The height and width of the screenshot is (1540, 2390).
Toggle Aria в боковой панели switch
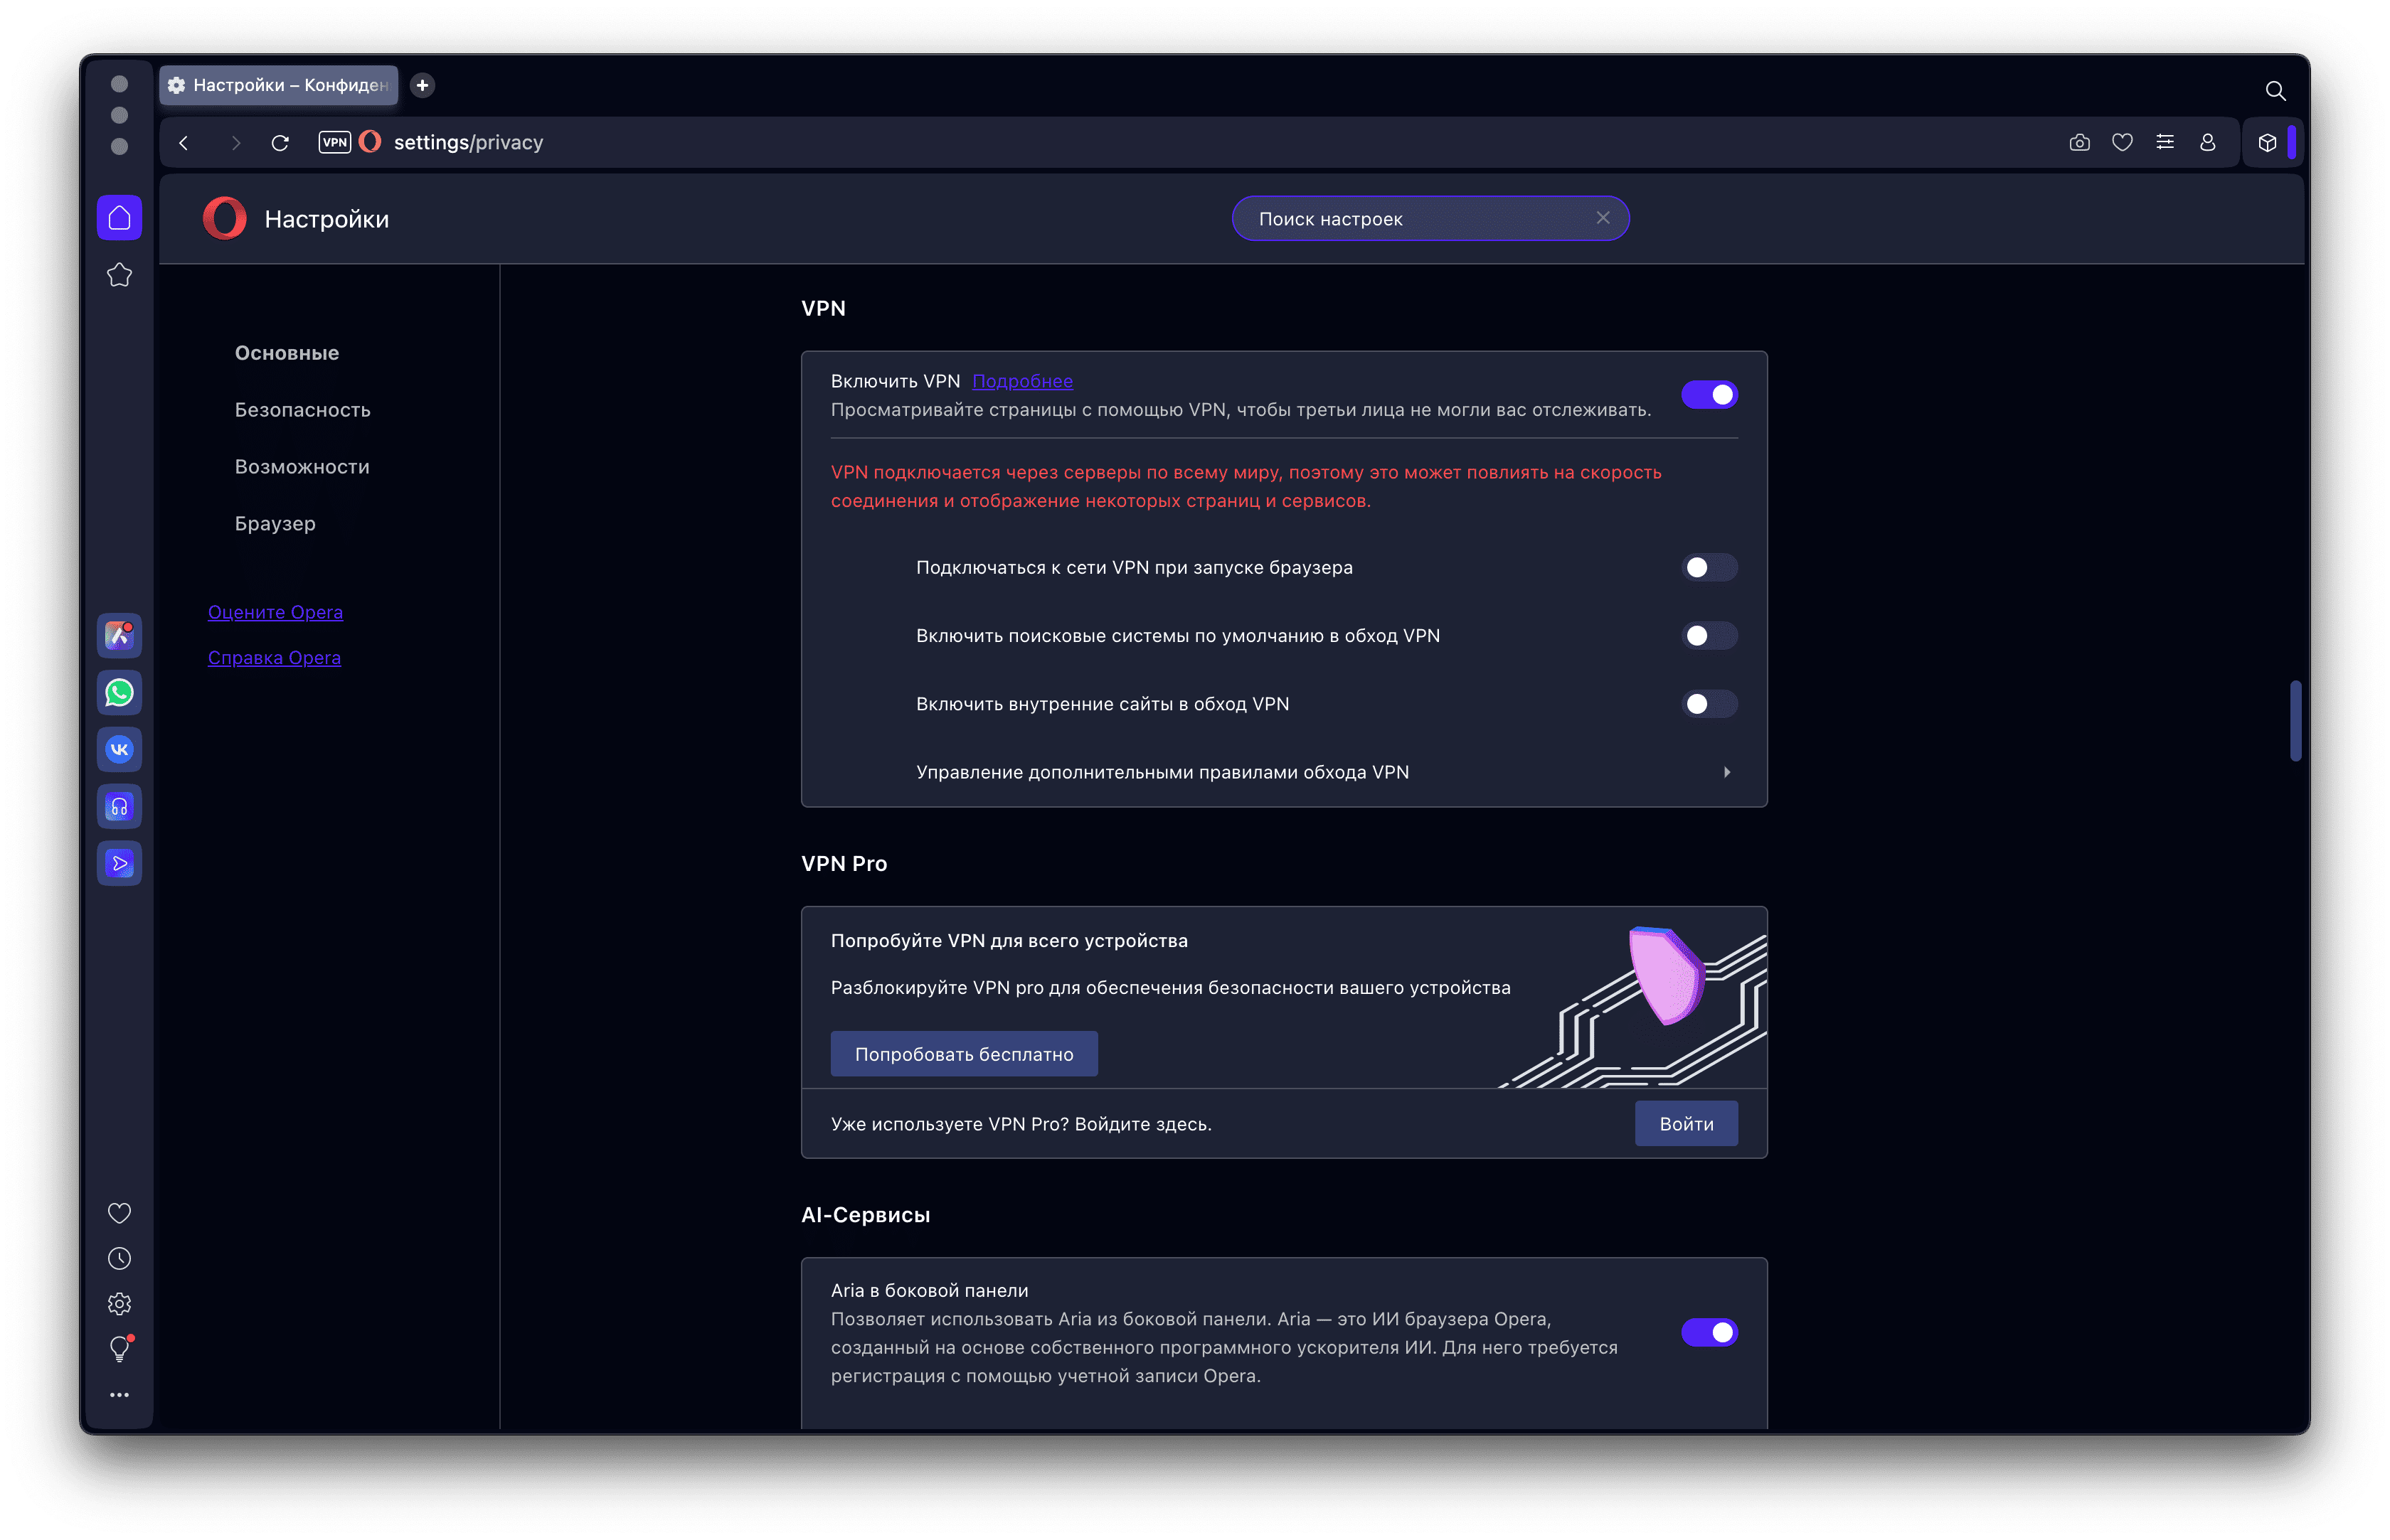coord(1709,1332)
